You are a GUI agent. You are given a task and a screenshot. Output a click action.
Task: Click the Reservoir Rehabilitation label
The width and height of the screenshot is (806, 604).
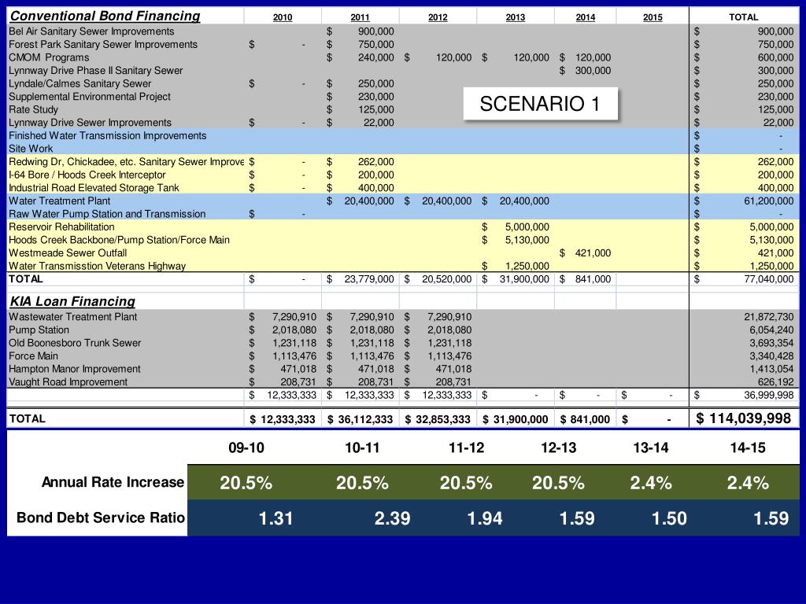coord(61,227)
